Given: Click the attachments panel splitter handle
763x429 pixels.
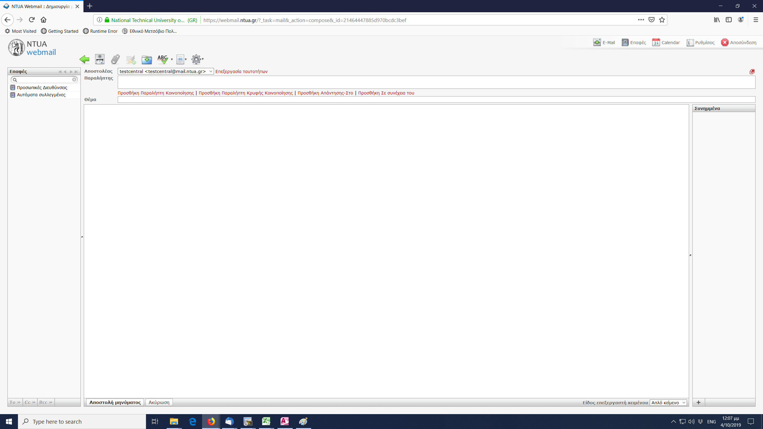Looking at the screenshot, I should pyautogui.click(x=691, y=255).
